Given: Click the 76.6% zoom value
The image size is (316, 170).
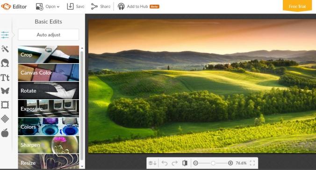Looking at the screenshot, I should click(241, 163).
